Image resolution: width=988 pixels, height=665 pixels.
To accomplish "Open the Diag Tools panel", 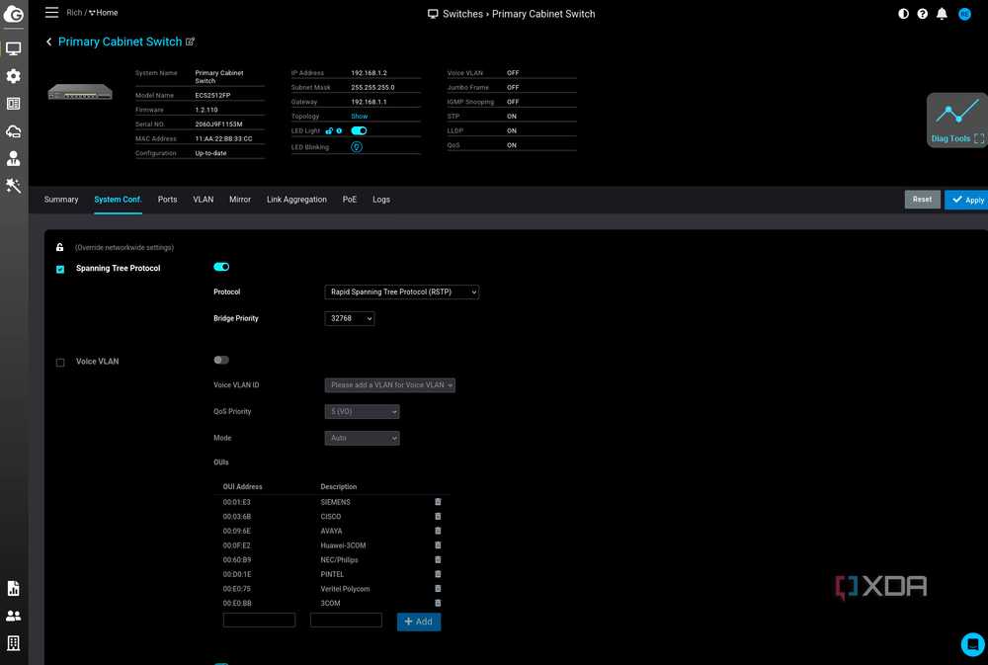I will (x=957, y=121).
